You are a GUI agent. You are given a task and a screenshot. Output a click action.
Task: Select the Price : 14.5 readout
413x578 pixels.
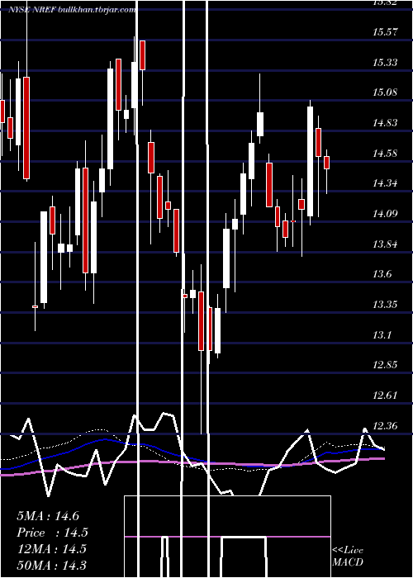53,533
